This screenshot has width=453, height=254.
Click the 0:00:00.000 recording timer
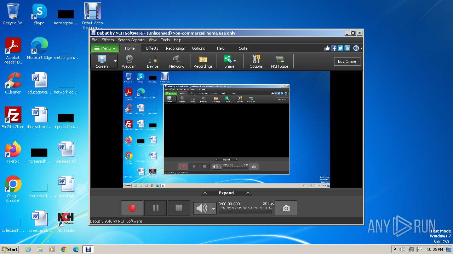coord(229,204)
